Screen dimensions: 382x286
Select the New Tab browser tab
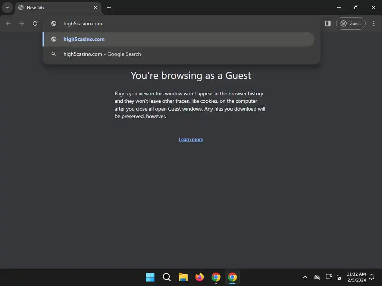tap(59, 8)
